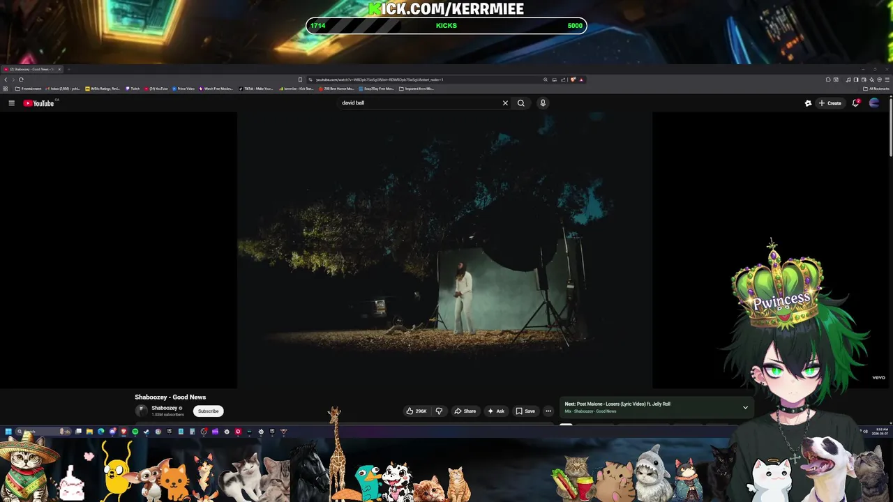
Task: Start voice search with microphone icon
Action: tap(543, 103)
